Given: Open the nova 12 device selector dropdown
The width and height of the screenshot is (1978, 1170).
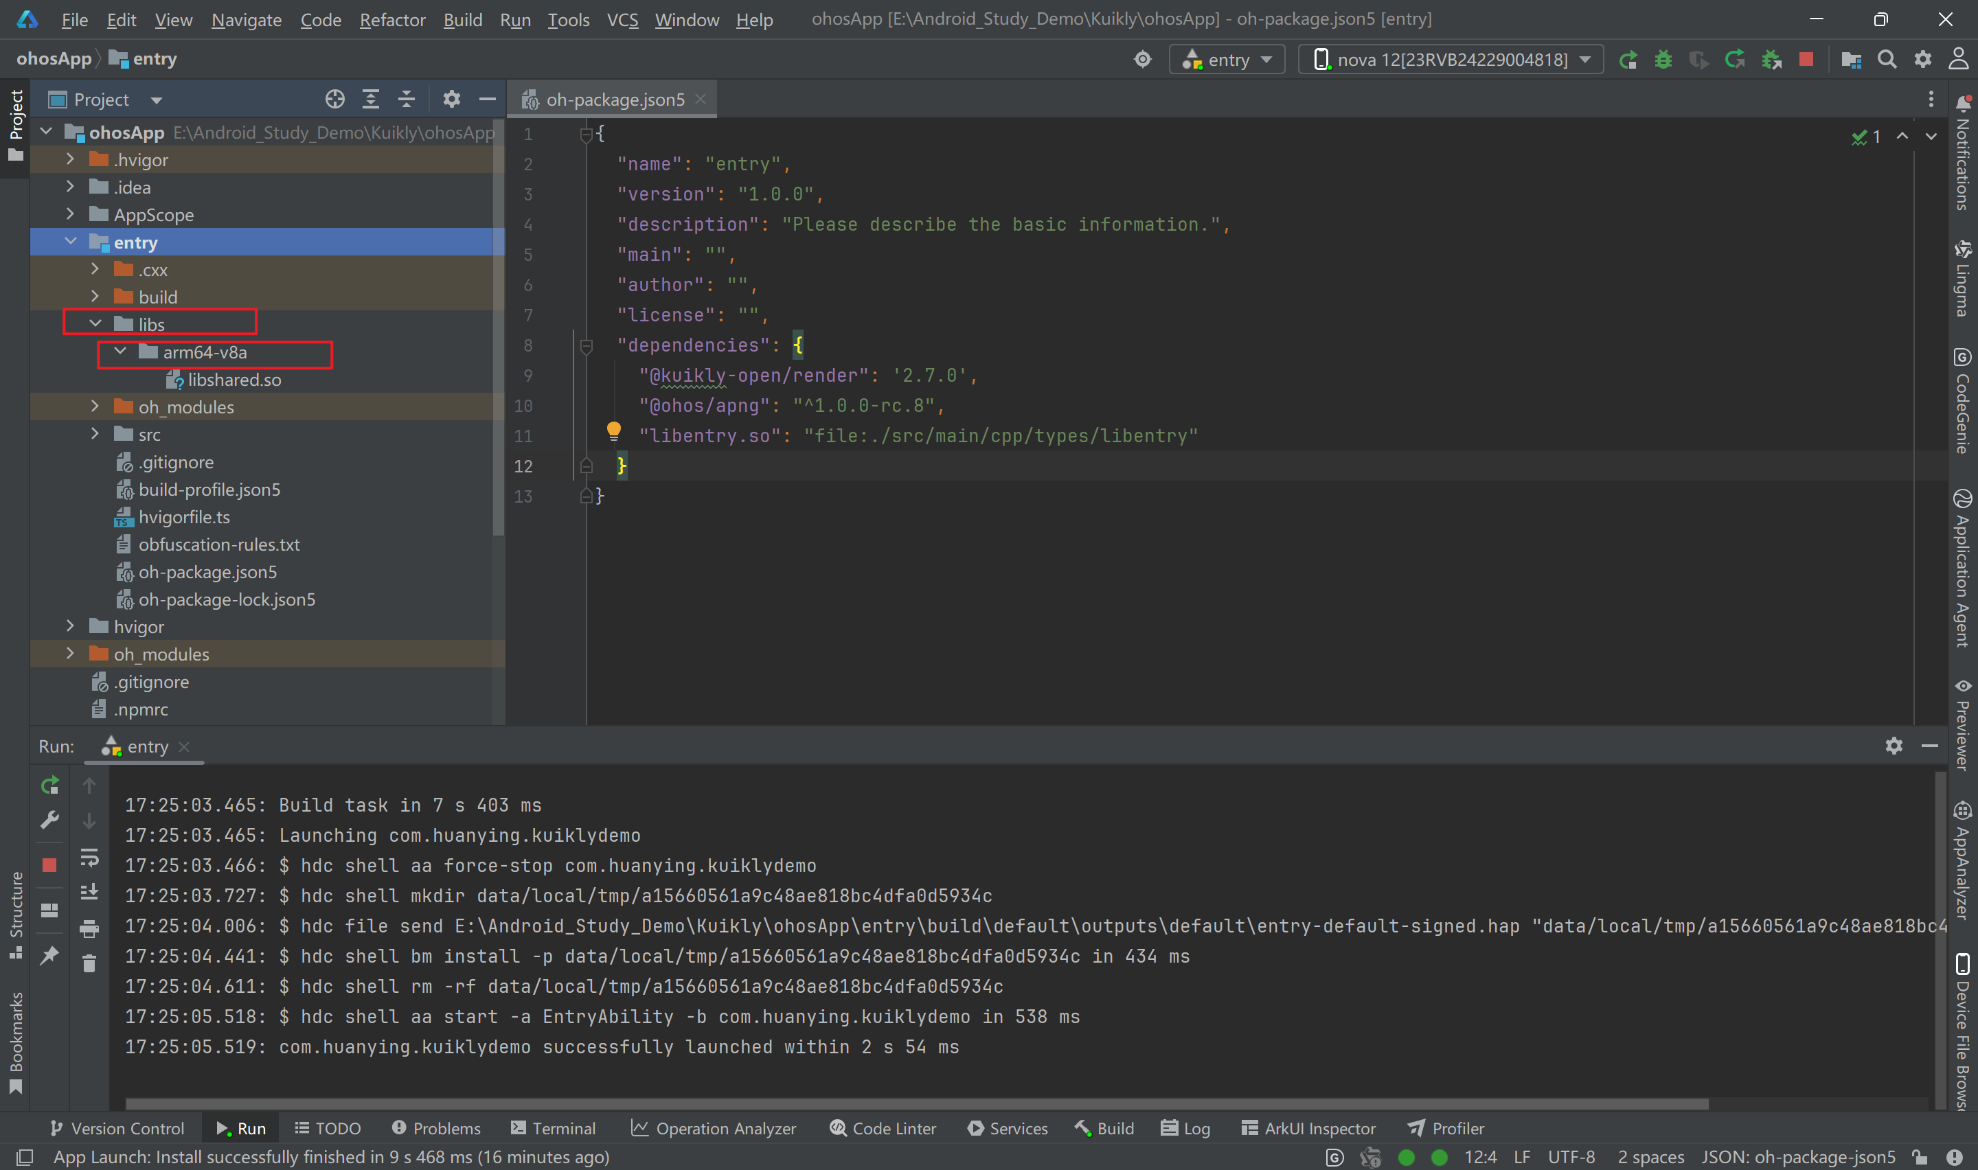Looking at the screenshot, I should point(1451,60).
